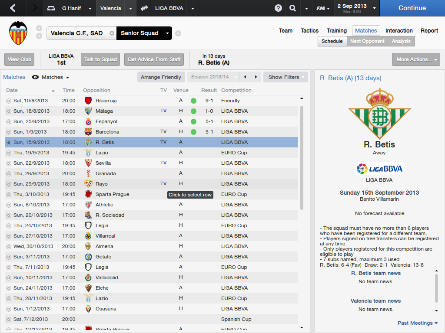Open the Next Opponent sub-tab
Screen dimensions: 445x333
coord(367,41)
